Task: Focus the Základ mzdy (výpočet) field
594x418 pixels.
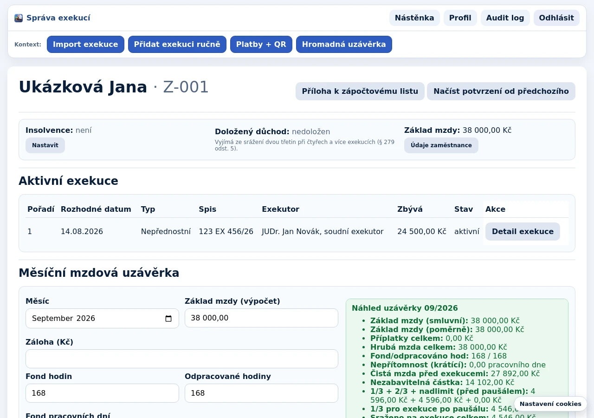Action: 261,318
